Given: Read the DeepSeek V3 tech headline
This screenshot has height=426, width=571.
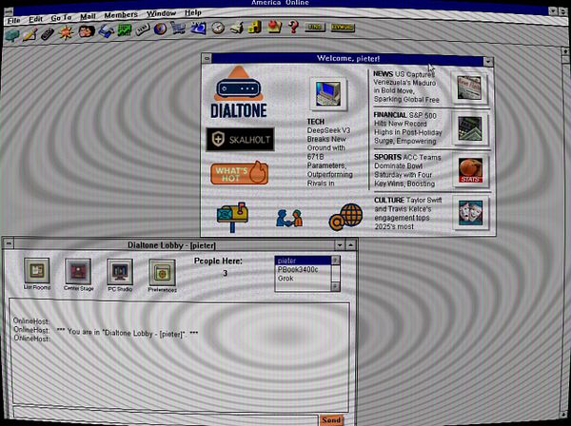Looking at the screenshot, I should 329,157.
